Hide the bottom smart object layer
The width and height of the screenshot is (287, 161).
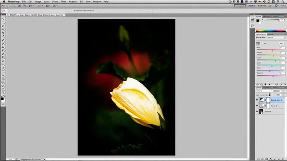click(257, 111)
